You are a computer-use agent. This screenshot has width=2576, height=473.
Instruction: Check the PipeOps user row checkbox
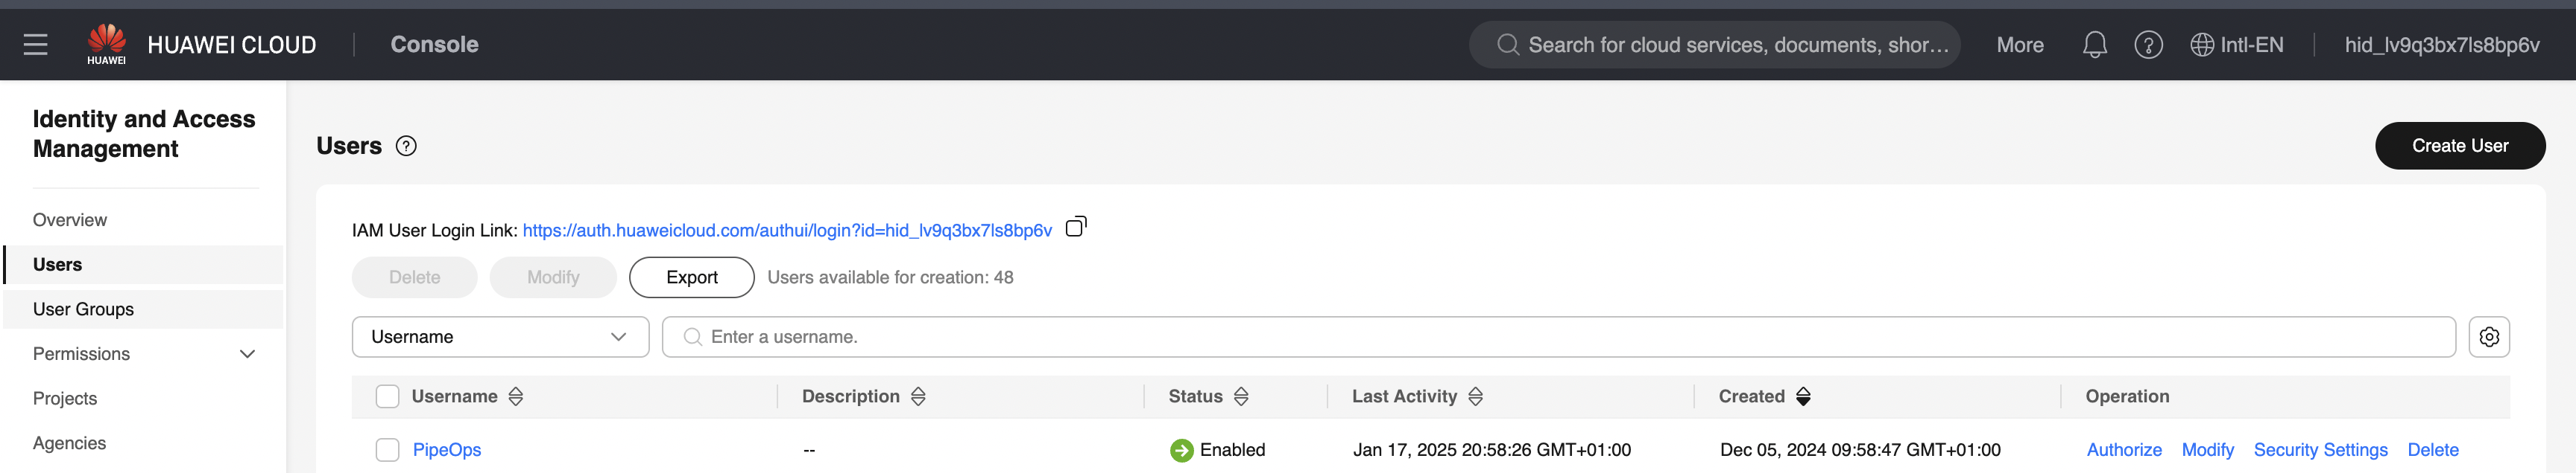point(387,450)
